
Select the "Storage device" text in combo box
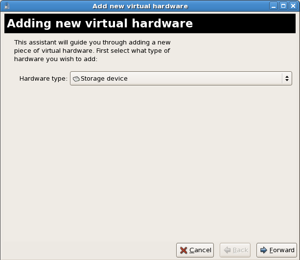(104, 78)
